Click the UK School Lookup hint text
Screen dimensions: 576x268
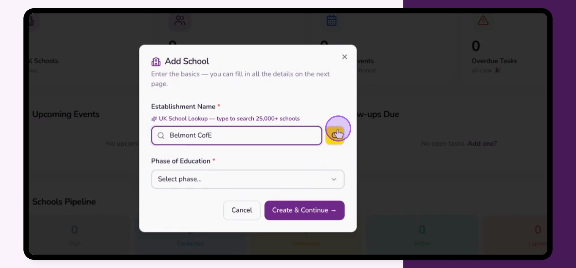tap(229, 119)
